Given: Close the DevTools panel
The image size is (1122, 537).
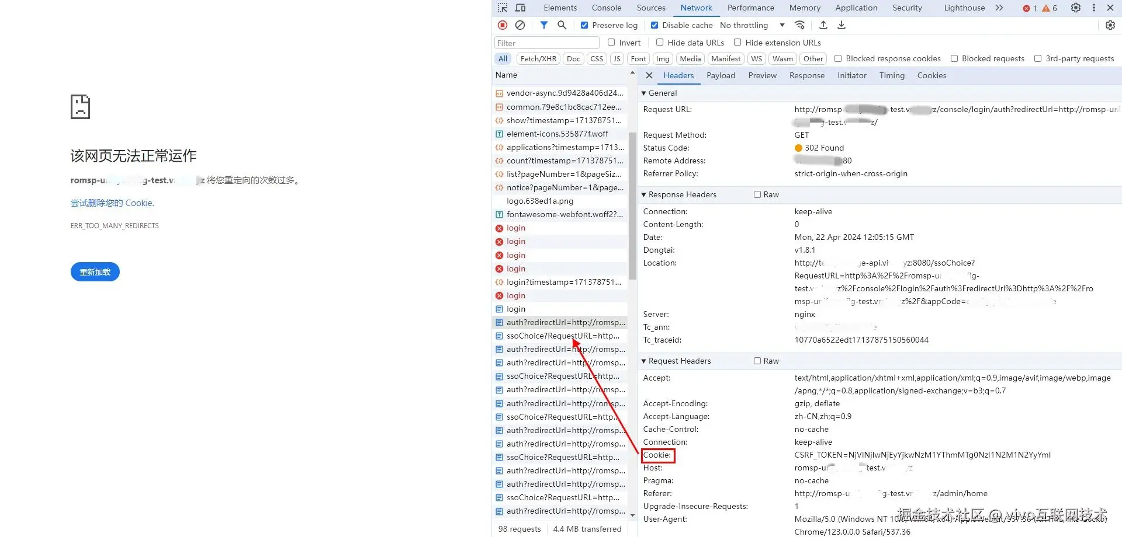Looking at the screenshot, I should [x=1110, y=8].
